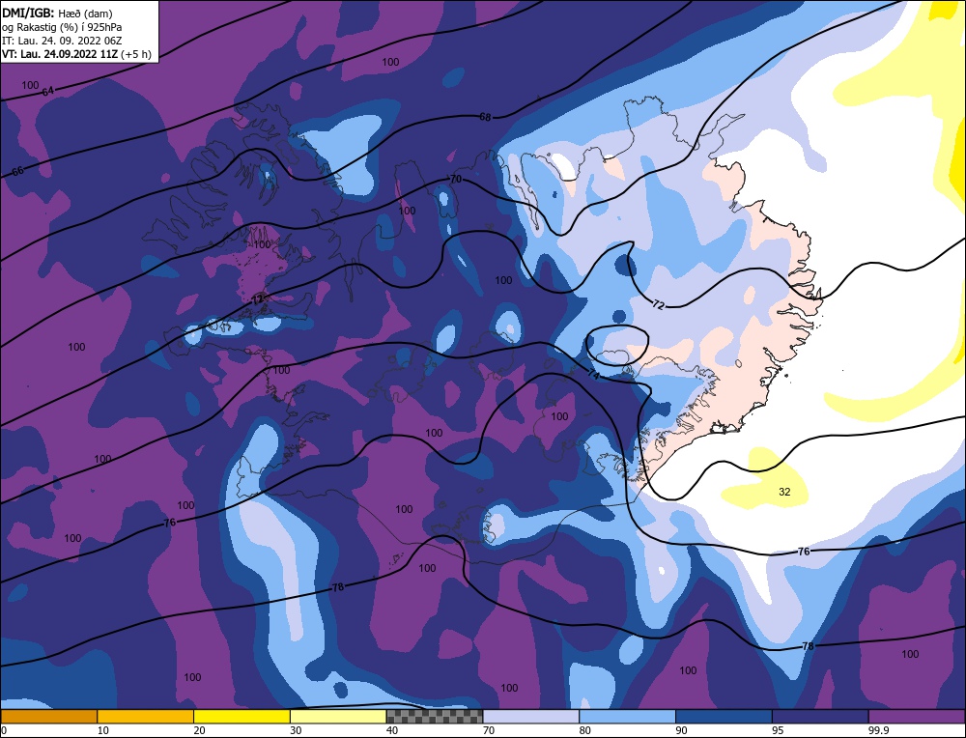Click the "68" contour label
Viewport: 966px width, 738px height.
coord(485,117)
